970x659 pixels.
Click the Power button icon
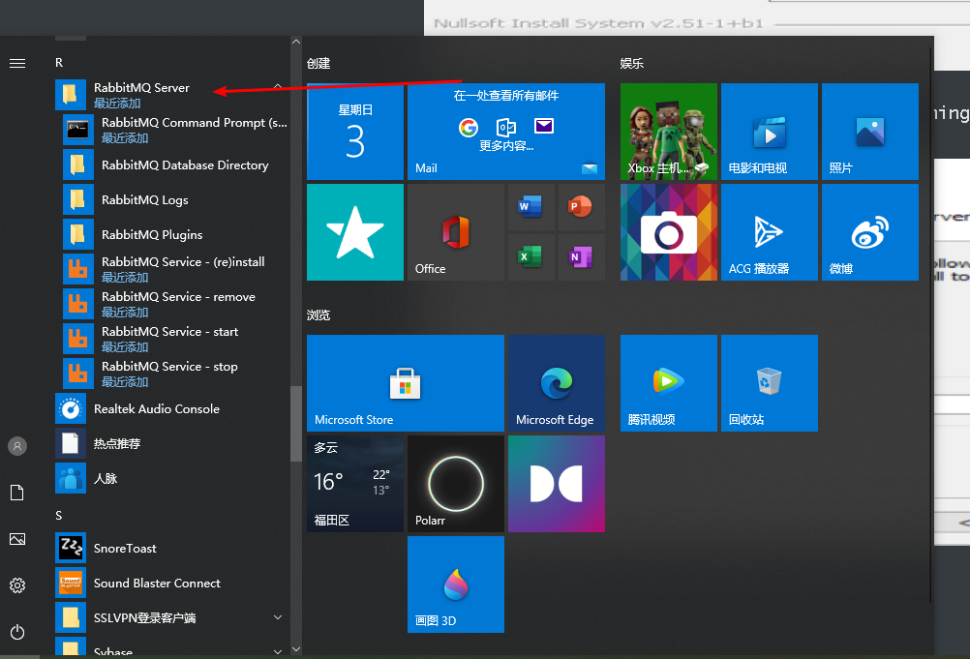17,632
